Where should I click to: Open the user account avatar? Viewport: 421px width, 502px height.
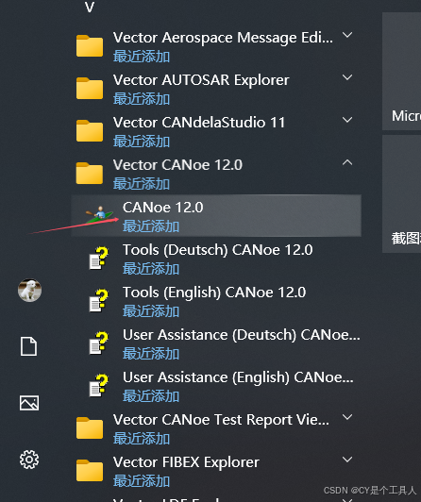(29, 291)
